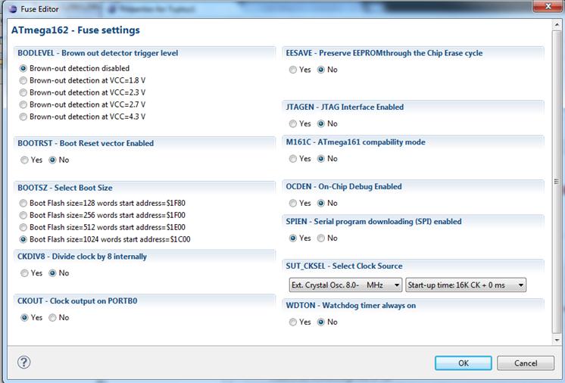This screenshot has height=383, width=565.
Task: Set JTAGEN JTAG Interface to Yes
Action: (x=293, y=123)
